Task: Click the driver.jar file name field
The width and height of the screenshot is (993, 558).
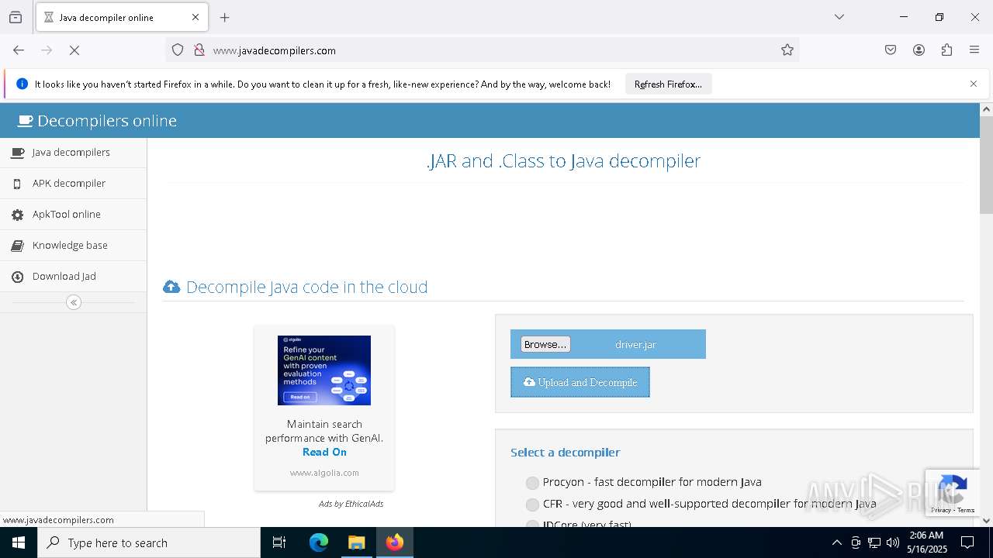Action: pyautogui.click(x=636, y=344)
